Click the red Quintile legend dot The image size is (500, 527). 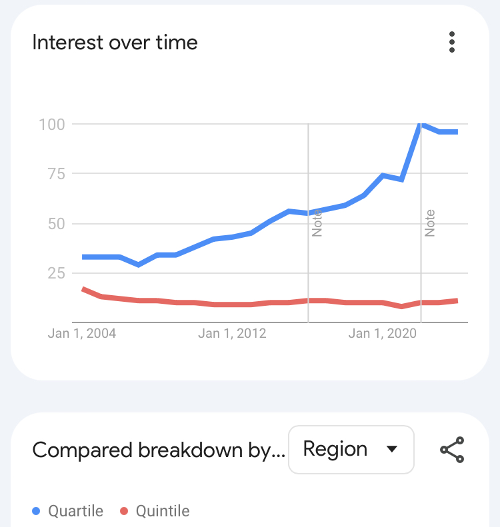point(124,511)
